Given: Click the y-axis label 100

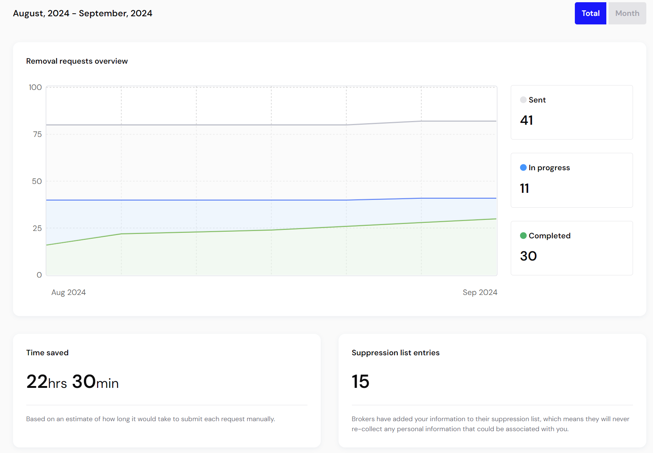Looking at the screenshot, I should 35,87.
